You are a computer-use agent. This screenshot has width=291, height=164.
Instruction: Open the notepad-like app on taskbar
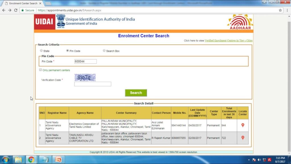pos(45,160)
